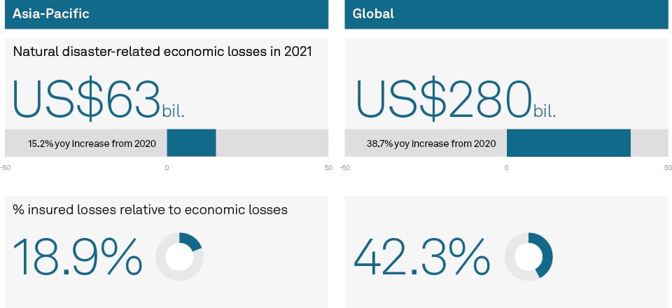Click the 42.3% insured losses value
672x308 pixels.
[x=421, y=257]
